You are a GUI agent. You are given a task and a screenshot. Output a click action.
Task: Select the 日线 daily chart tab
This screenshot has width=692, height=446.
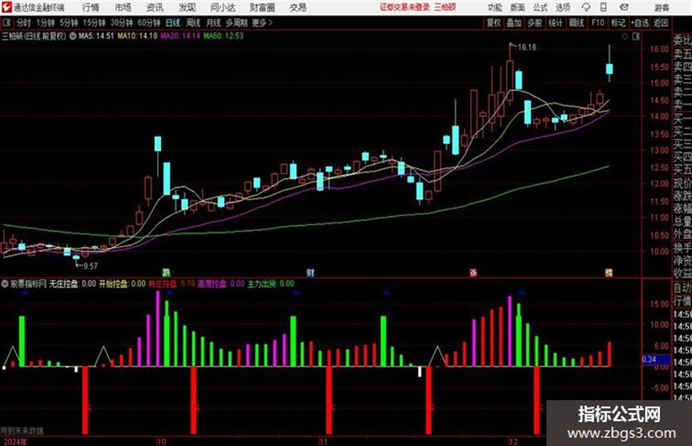[x=173, y=23]
